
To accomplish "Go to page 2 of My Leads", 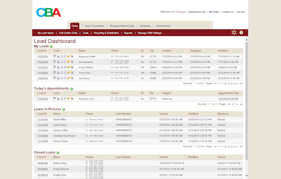I will 225,84.
